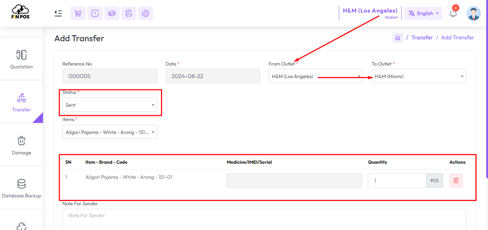Click the Medicine/IMEI/Serial input field
The height and width of the screenshot is (230, 488).
tap(294, 180)
